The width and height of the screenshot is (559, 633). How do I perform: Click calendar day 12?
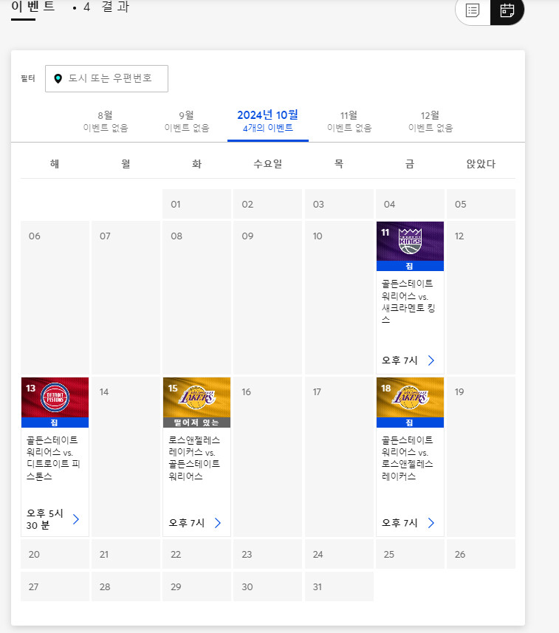481,298
